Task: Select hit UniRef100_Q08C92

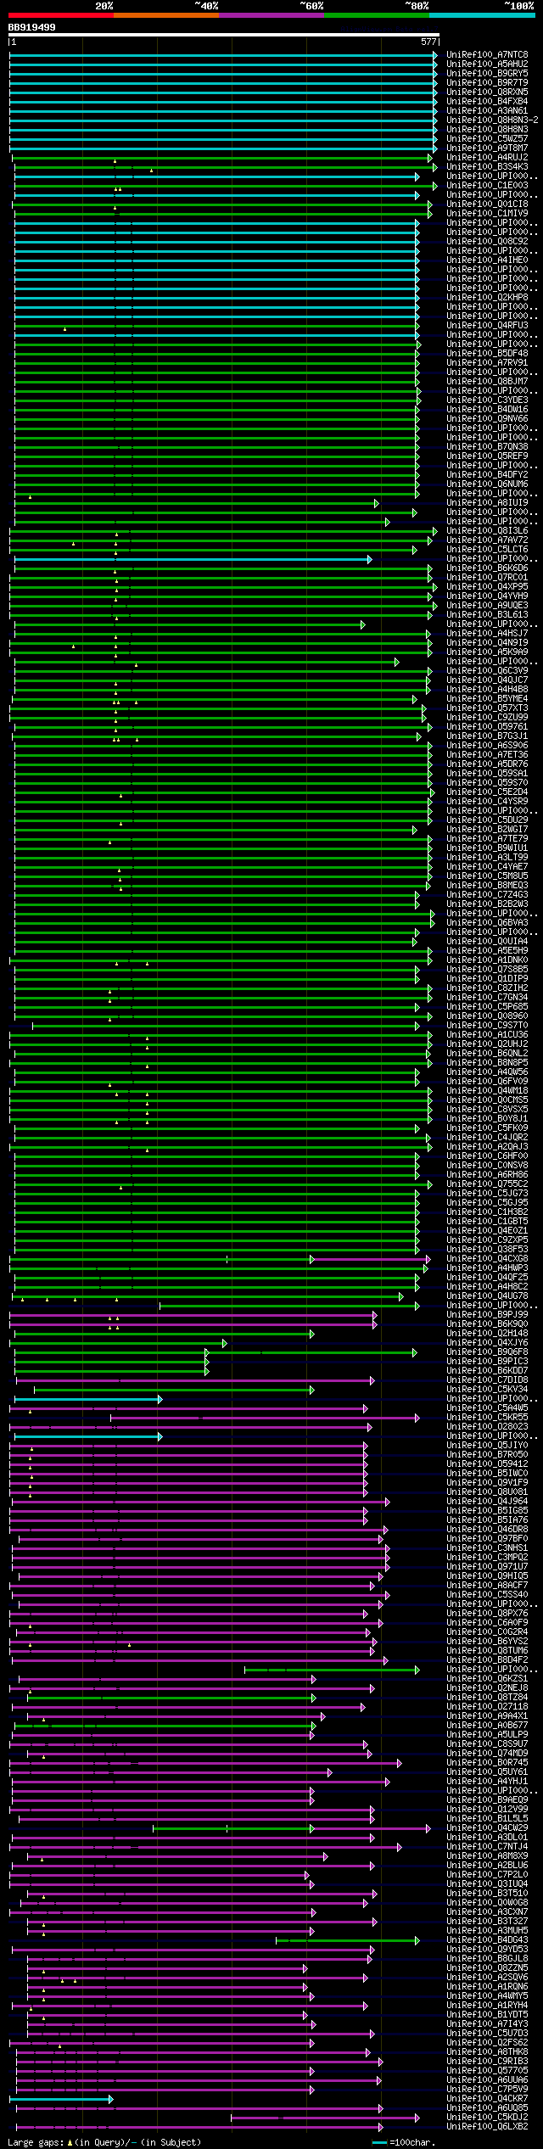Action: pyautogui.click(x=487, y=241)
